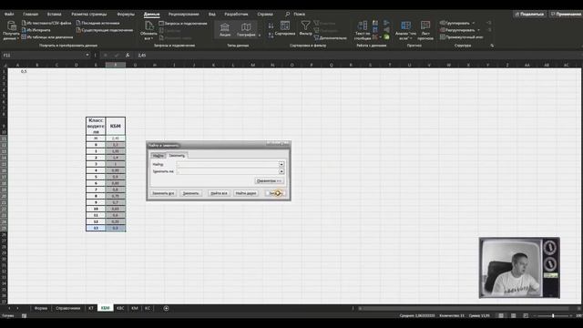Viewport: 583px width, 328px height.
Task: Sort descending Z to A icon
Action: [271, 35]
